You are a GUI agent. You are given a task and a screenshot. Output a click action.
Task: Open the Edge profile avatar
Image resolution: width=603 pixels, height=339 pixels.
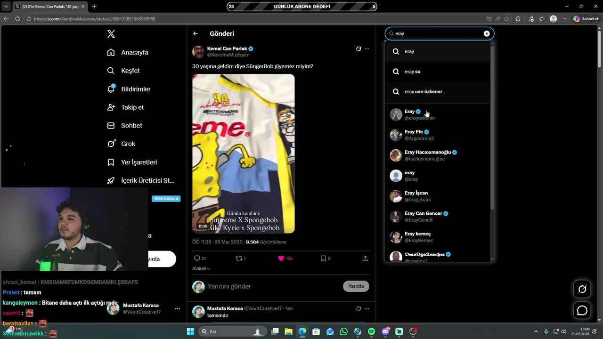click(554, 19)
